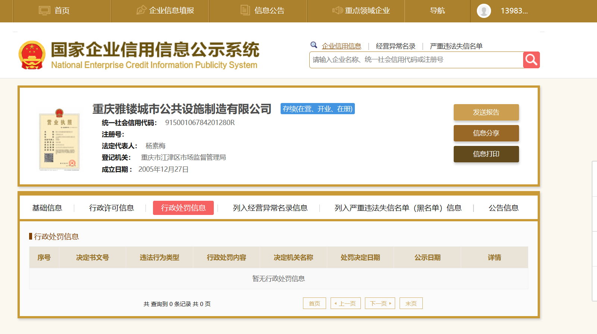
Task: Click the user avatar icon
Action: pyautogui.click(x=484, y=11)
